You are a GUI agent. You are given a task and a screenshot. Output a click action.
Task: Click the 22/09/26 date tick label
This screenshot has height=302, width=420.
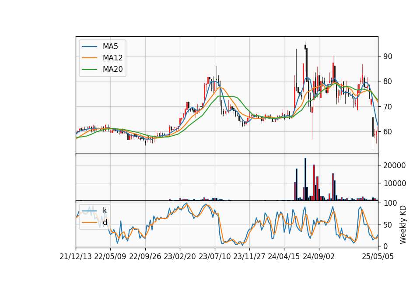point(145,256)
